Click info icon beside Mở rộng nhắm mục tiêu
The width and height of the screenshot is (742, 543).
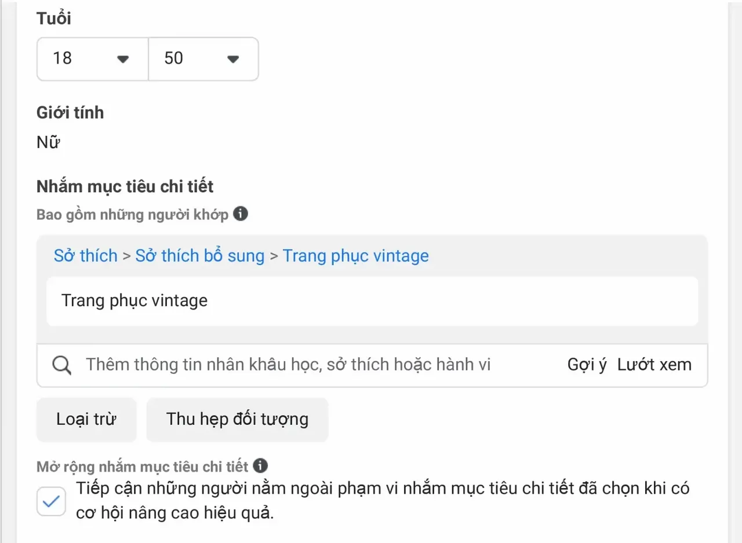pos(261,465)
